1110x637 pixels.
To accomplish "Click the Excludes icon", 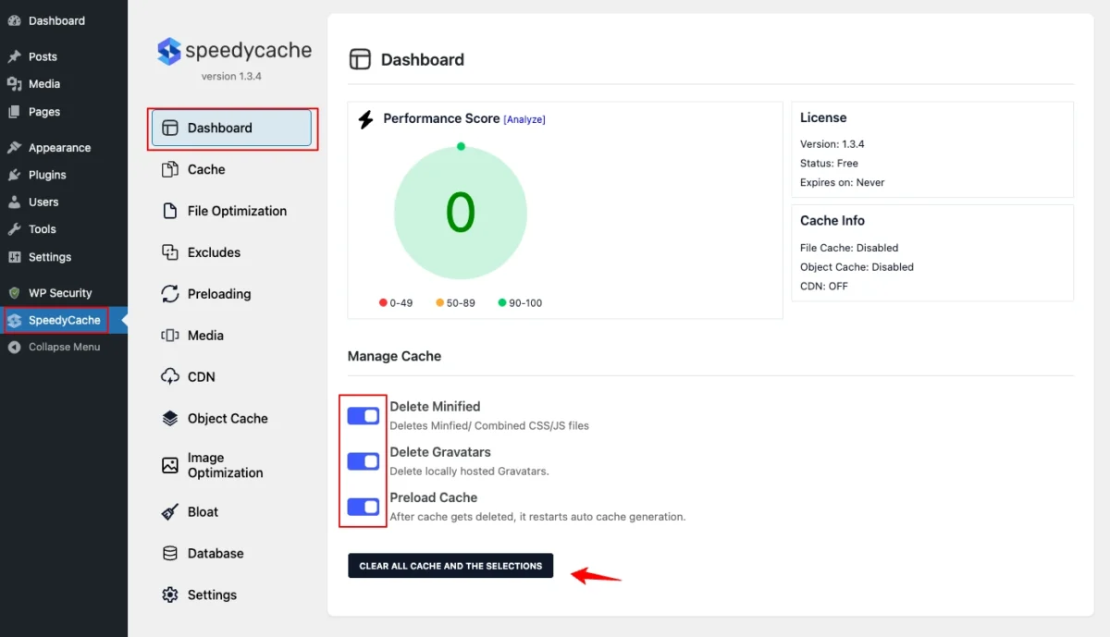I will (x=170, y=252).
